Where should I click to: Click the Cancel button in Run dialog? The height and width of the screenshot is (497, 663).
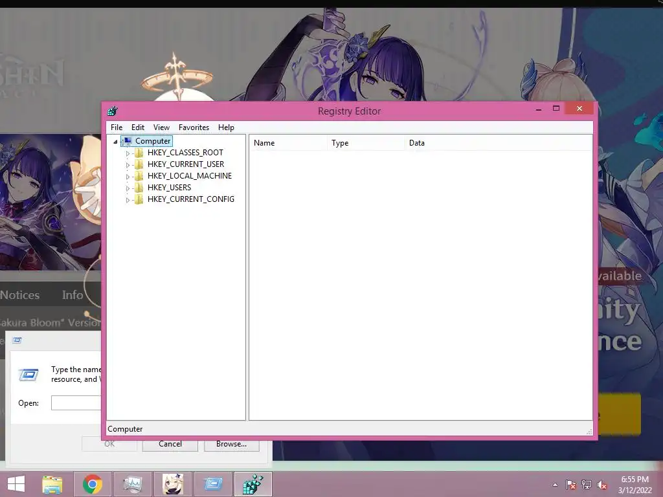click(170, 444)
